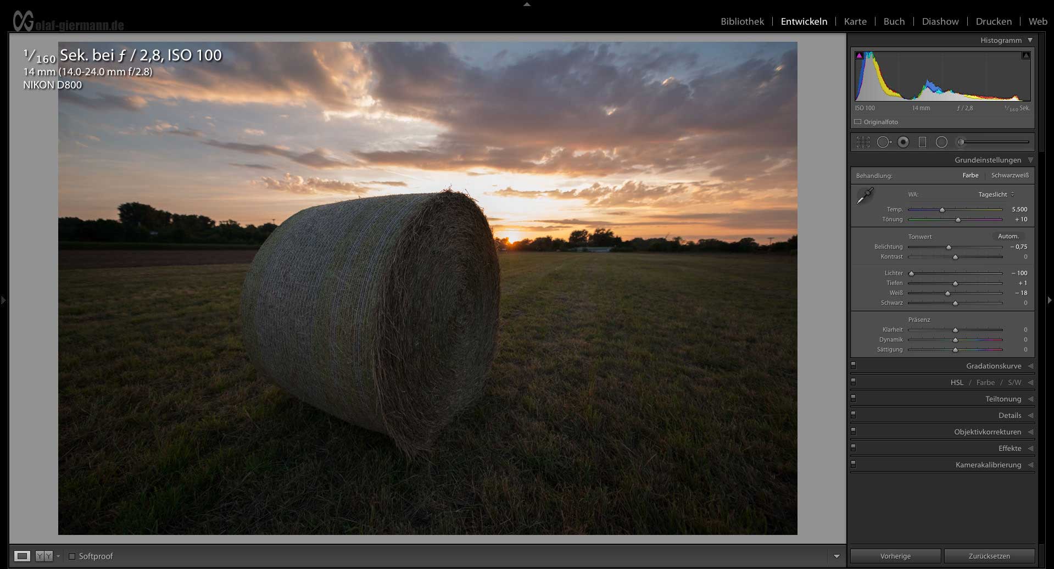Activate the Spot Removal tool
The image size is (1054, 569).
tap(883, 142)
